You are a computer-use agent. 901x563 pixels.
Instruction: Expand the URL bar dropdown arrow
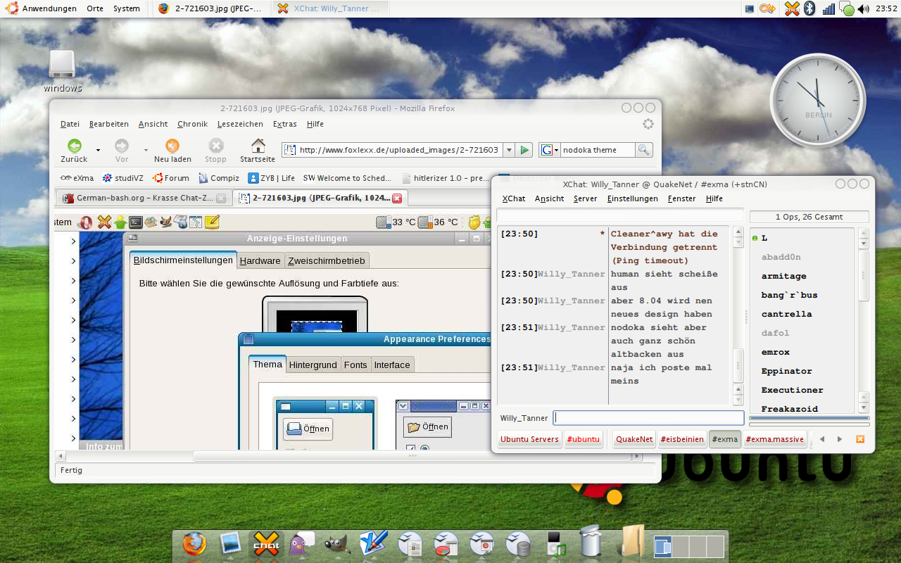click(509, 150)
